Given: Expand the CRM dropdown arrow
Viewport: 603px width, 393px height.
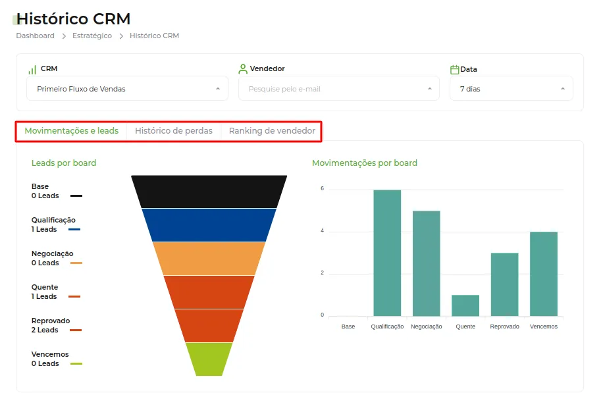Looking at the screenshot, I should (x=218, y=89).
